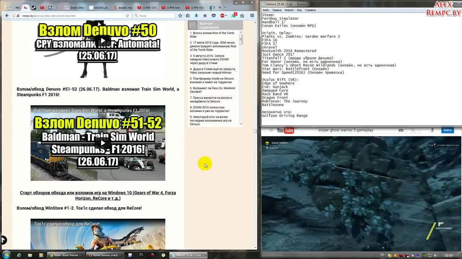Open File Explorer from taskbar
Image resolution: width=462 pixels, height=259 pixels.
click(30, 255)
